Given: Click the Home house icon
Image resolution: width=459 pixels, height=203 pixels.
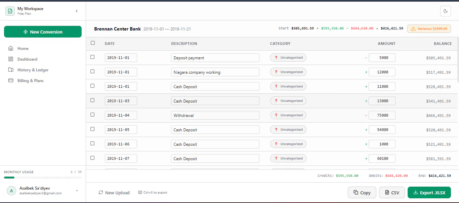Looking at the screenshot, I should coord(11,49).
